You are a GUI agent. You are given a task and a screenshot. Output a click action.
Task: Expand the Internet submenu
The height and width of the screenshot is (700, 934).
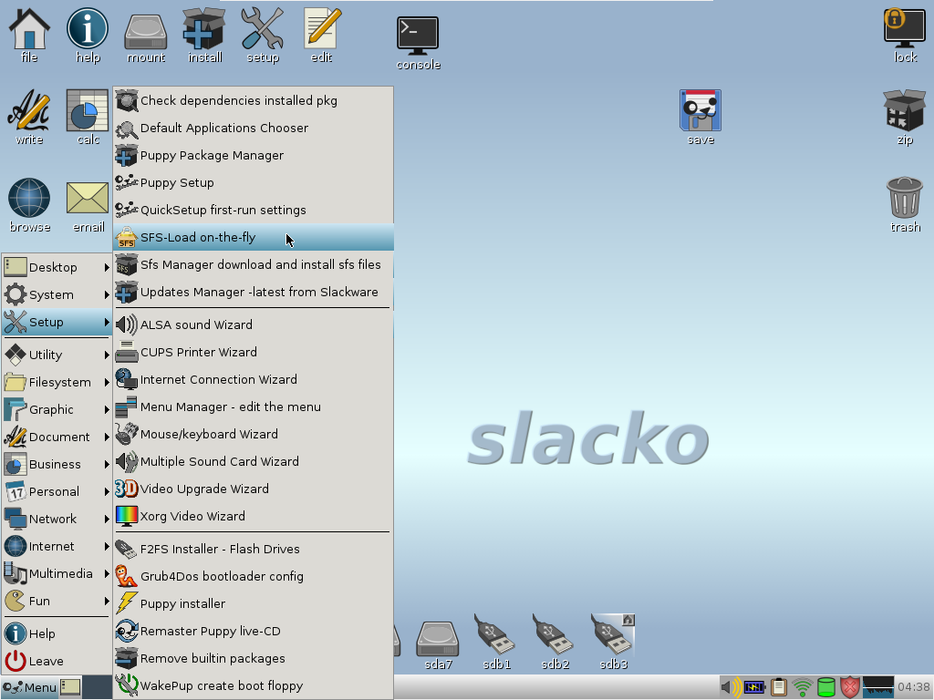point(57,547)
